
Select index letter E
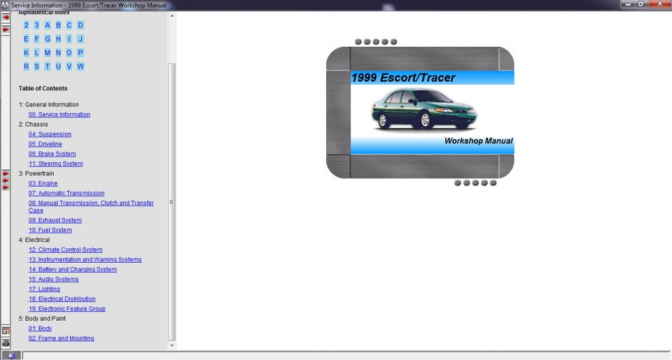click(26, 39)
